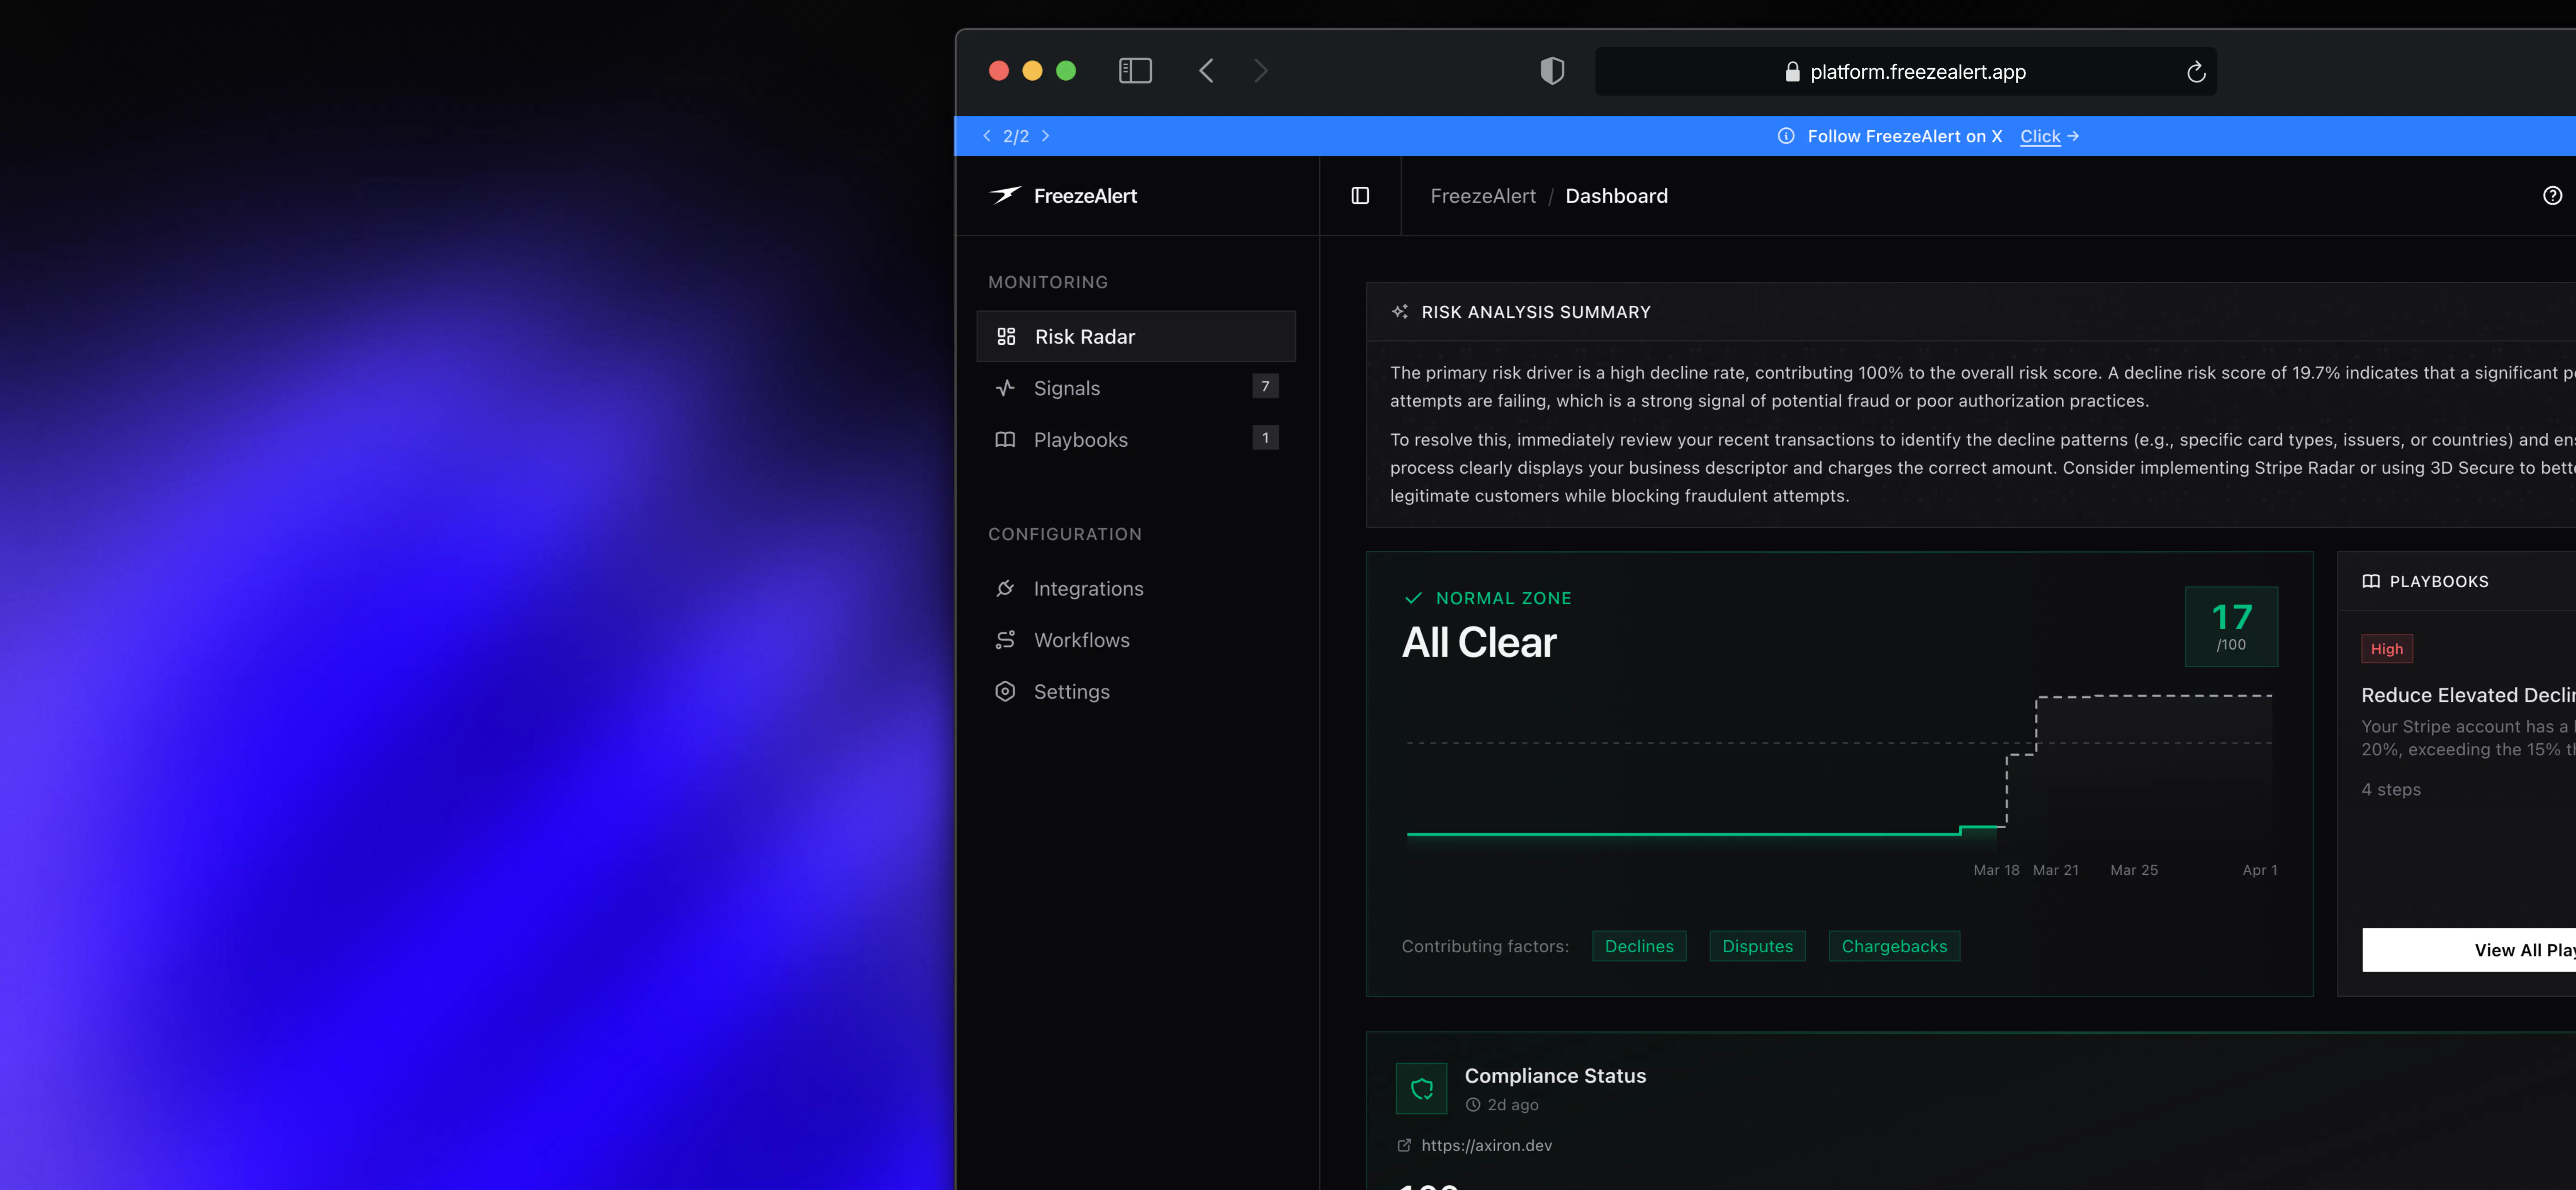The width and height of the screenshot is (2576, 1190).
Task: Open Settings in the sidebar
Action: (1136, 691)
